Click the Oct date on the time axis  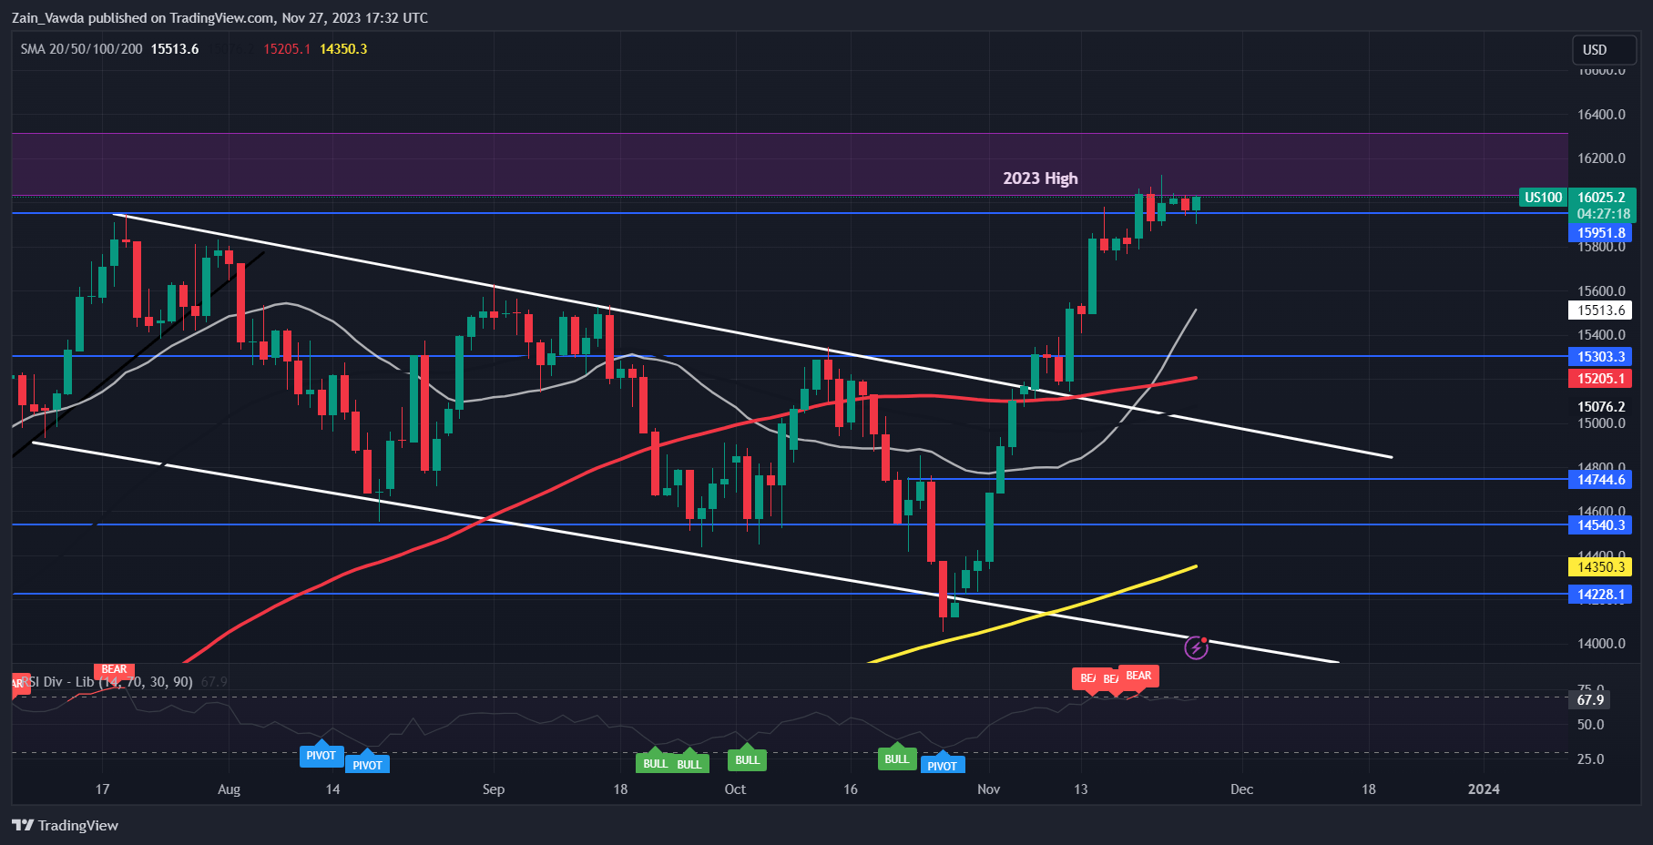pyautogui.click(x=735, y=789)
